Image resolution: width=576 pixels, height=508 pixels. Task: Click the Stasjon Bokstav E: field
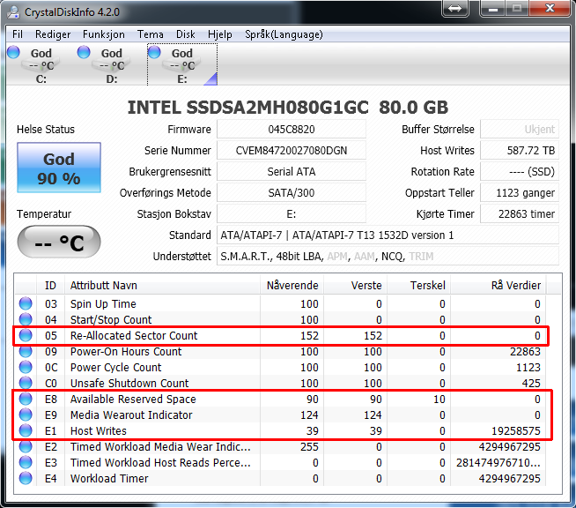pos(292,214)
